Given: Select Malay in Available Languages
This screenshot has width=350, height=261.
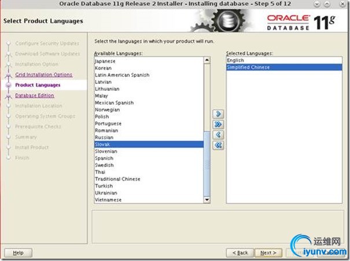Looking at the screenshot, I should coord(149,96).
